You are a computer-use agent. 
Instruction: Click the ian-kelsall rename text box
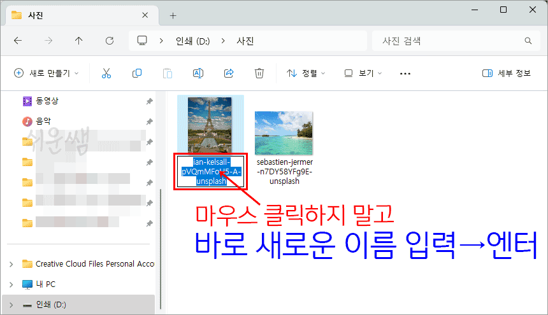(211, 171)
